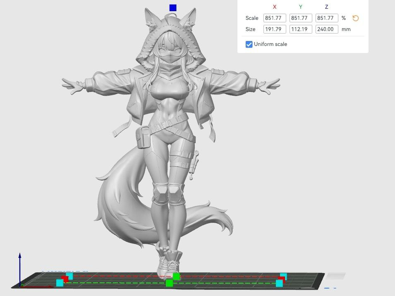The height and width of the screenshot is (296, 395).
Task: Click the Size row label
Action: click(250, 29)
